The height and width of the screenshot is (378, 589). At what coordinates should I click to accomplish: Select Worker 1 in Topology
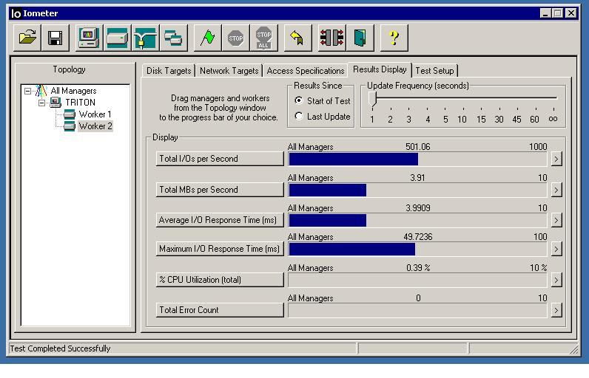pyautogui.click(x=95, y=114)
